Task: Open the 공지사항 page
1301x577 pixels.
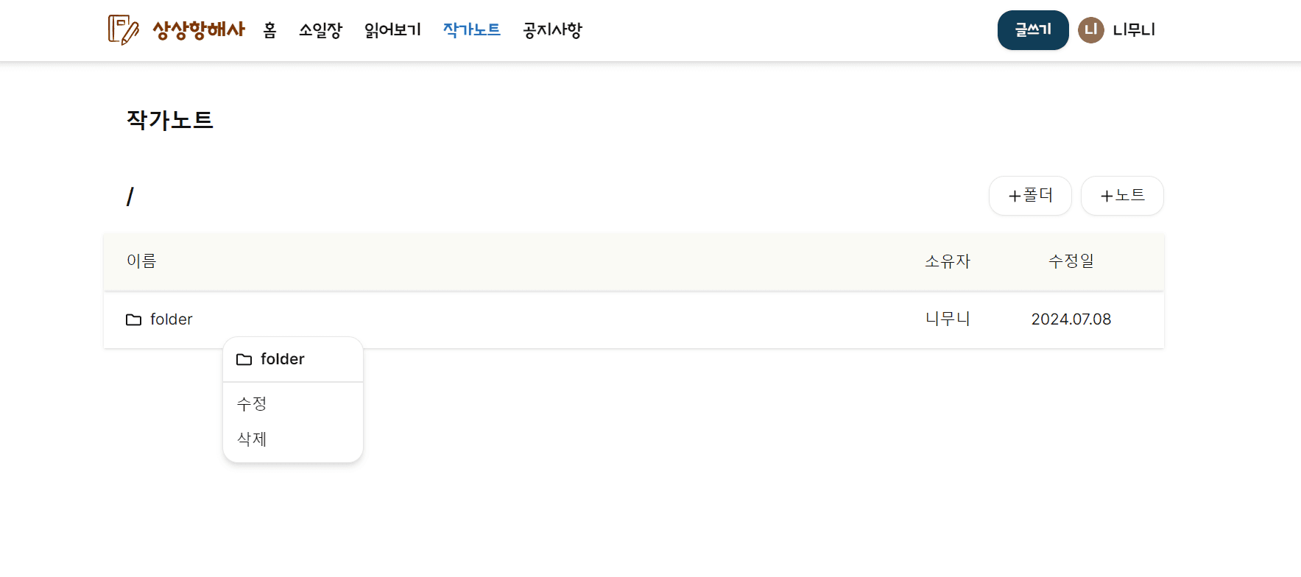Action: click(552, 30)
